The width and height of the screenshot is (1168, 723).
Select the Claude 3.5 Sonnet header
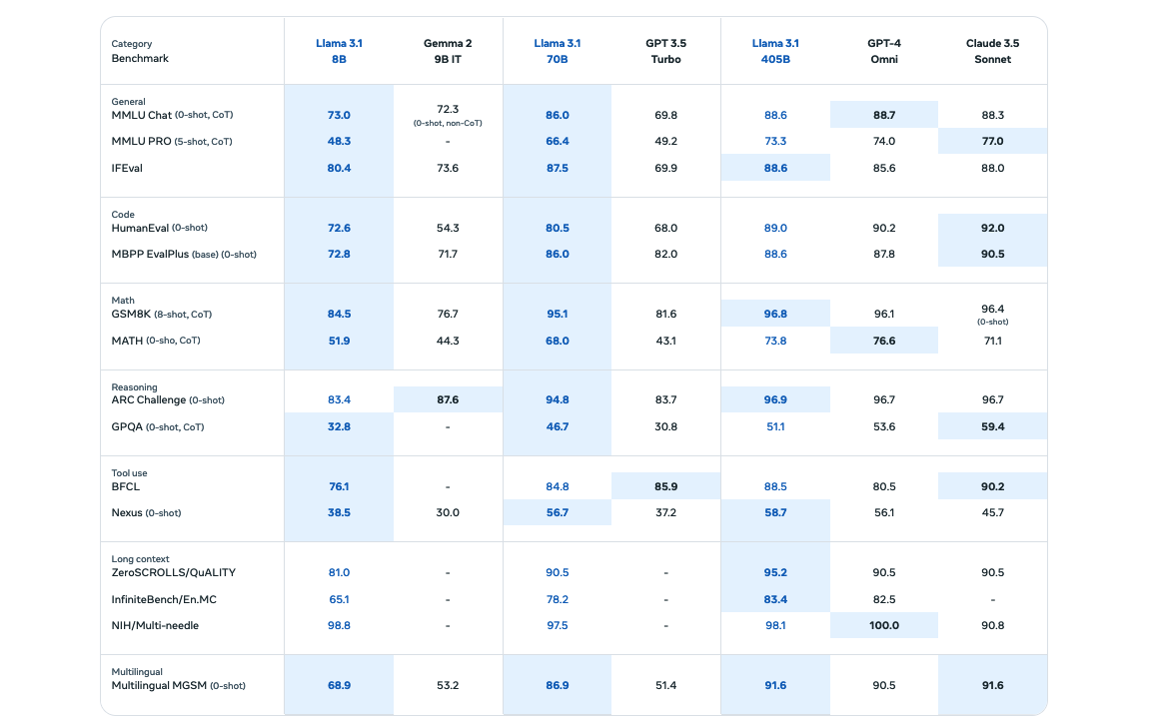point(993,51)
